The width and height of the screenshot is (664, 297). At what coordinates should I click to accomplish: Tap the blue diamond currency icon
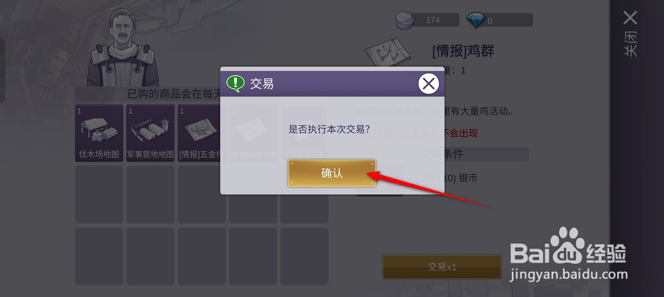pos(476,20)
